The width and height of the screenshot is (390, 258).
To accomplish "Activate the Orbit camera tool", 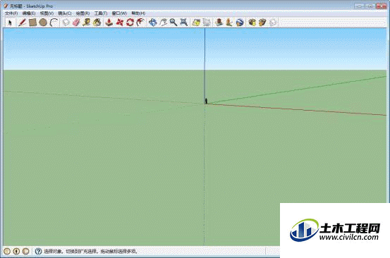I will [153, 23].
